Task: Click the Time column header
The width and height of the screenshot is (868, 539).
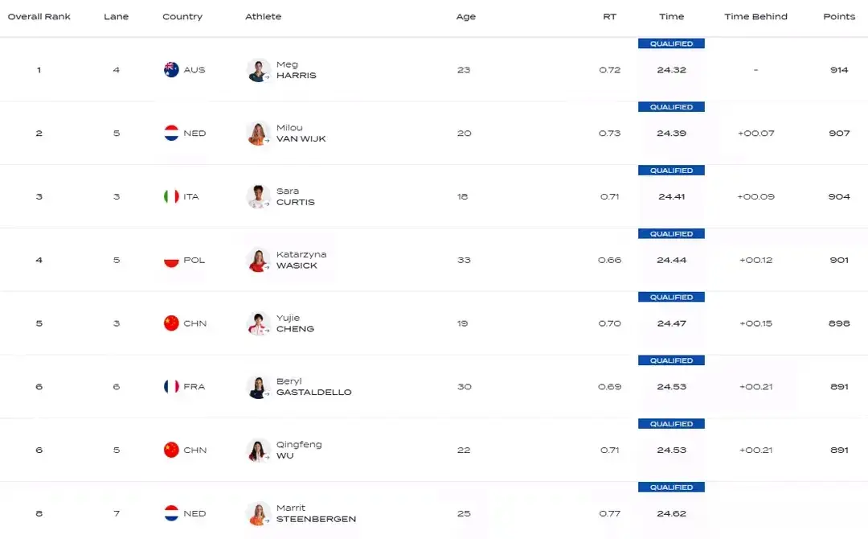Action: click(x=671, y=17)
